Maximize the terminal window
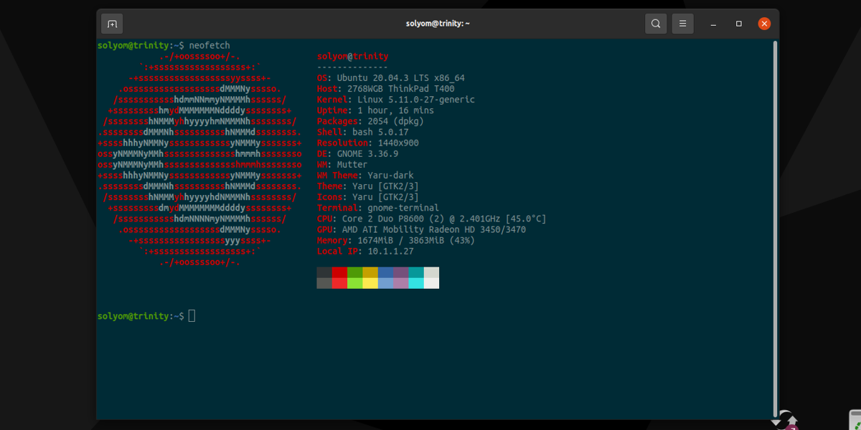This screenshot has height=430, width=861. tap(738, 24)
